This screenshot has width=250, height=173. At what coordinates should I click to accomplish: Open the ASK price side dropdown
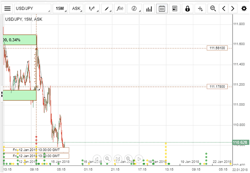76,8
